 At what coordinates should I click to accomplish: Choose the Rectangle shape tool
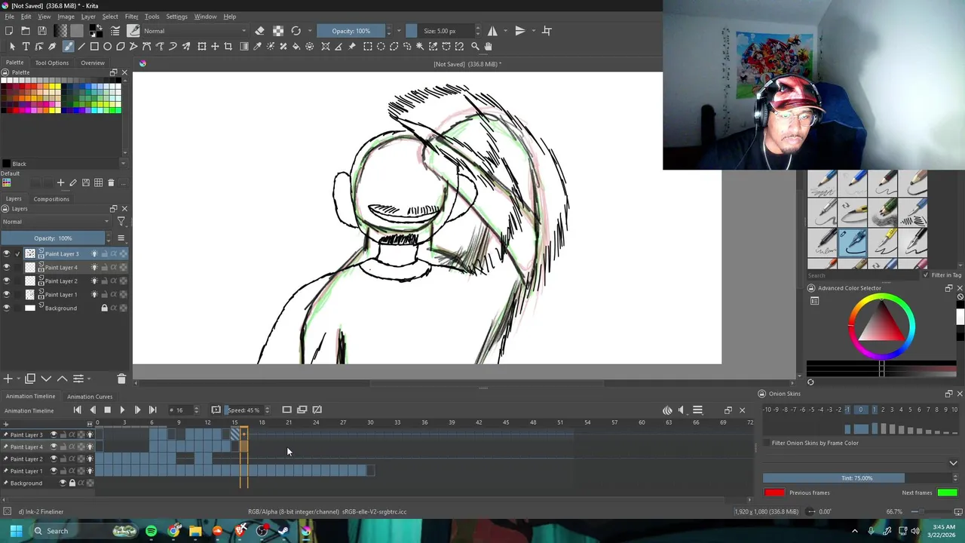pyautogui.click(x=94, y=46)
